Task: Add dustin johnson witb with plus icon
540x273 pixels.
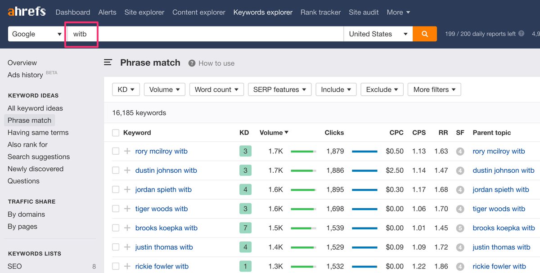Action: click(x=127, y=170)
